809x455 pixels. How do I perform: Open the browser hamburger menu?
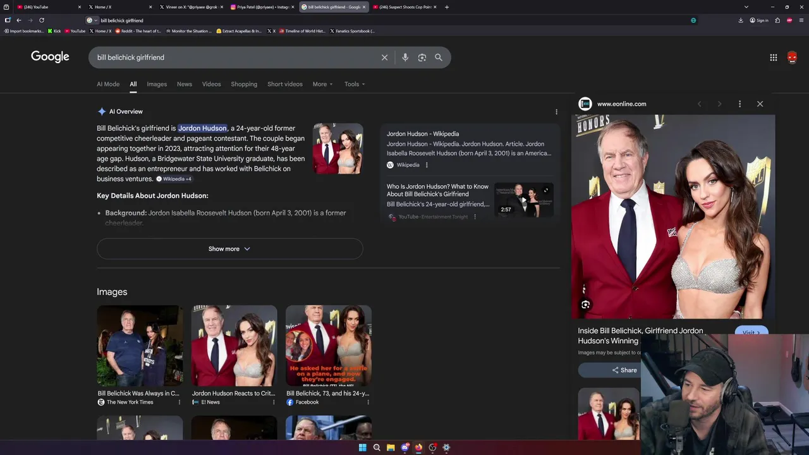point(801,20)
